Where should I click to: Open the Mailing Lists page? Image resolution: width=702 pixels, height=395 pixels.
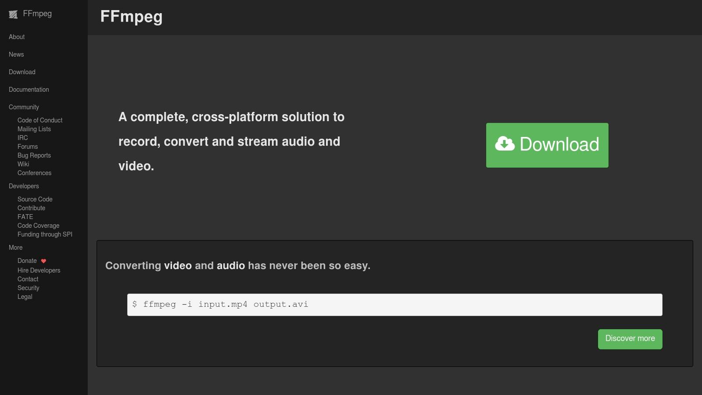[34, 129]
